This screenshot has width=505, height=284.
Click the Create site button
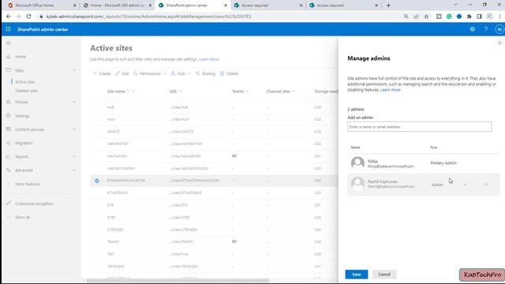102,73
